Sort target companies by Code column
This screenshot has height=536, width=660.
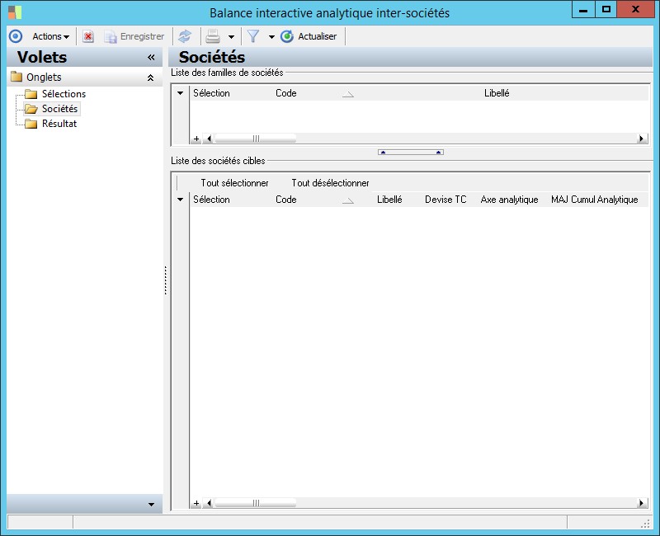[285, 200]
